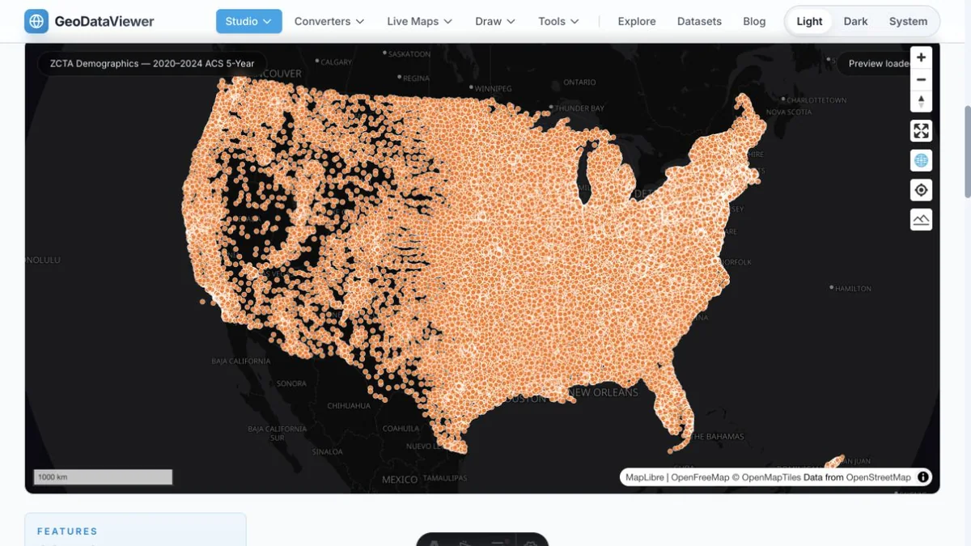Expand the Draw menu

point(495,21)
